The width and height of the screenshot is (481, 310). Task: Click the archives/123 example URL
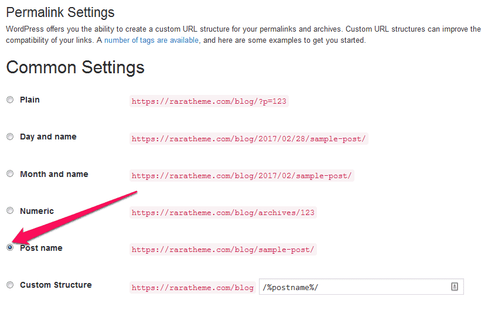coord(223,213)
